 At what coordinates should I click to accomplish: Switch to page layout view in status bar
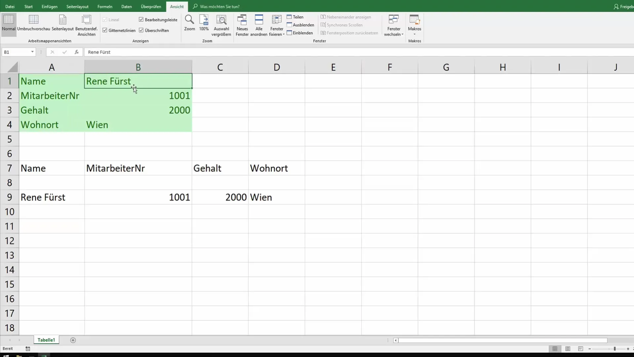tap(568, 349)
